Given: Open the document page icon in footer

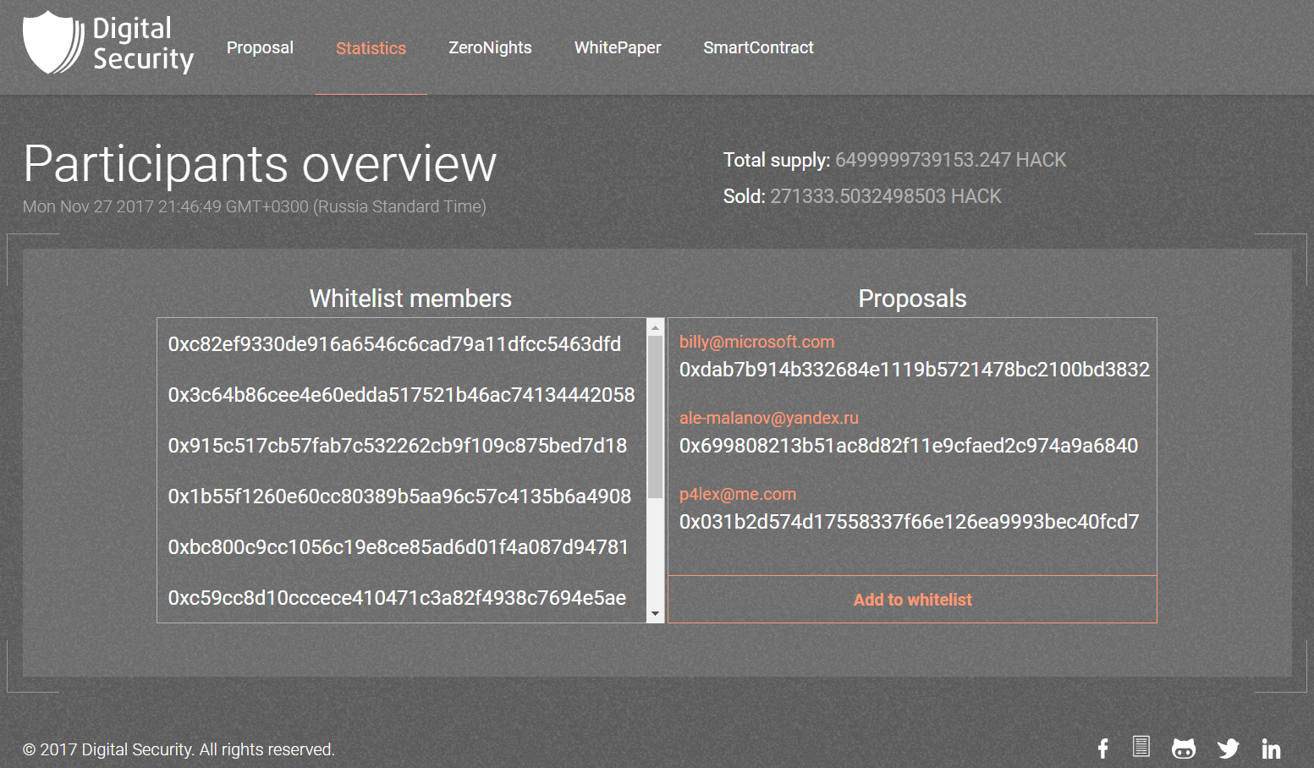Looking at the screenshot, I should pyautogui.click(x=1141, y=746).
